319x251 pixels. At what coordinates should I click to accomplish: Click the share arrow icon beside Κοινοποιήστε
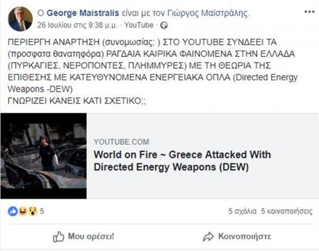click(x=209, y=236)
